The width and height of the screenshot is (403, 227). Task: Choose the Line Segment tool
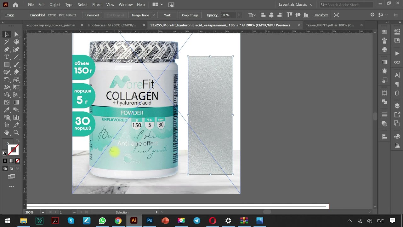(x=16, y=57)
